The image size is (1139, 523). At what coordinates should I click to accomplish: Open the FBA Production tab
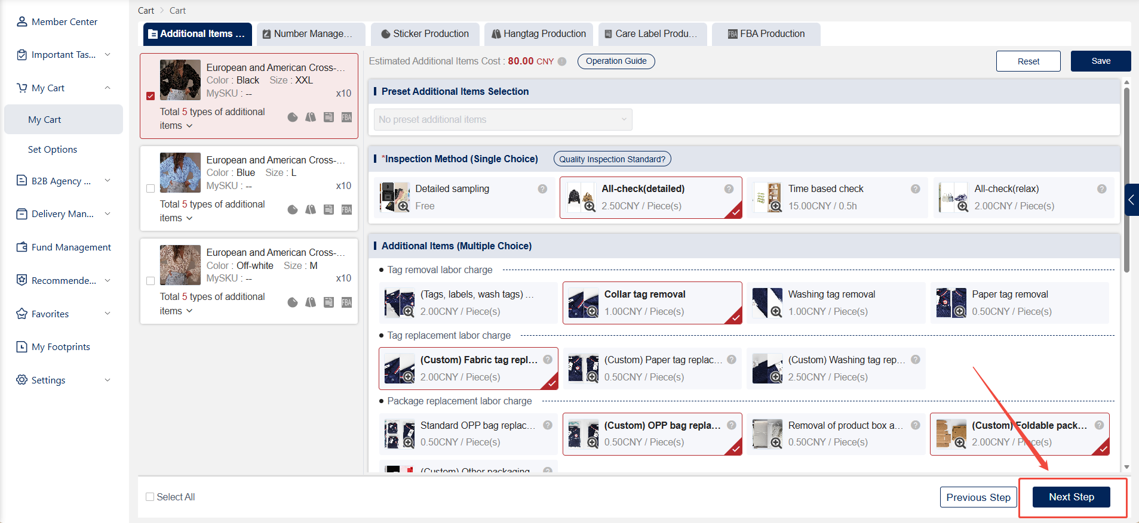[x=766, y=34]
